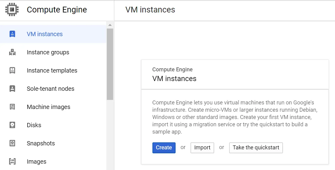Click the Instance templates icon
The height and width of the screenshot is (170, 335).
point(12,70)
